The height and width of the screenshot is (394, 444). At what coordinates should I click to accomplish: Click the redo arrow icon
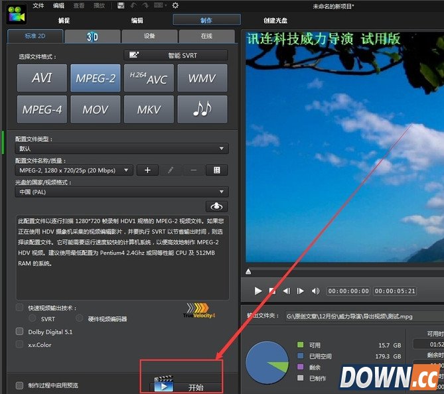click(145, 5)
